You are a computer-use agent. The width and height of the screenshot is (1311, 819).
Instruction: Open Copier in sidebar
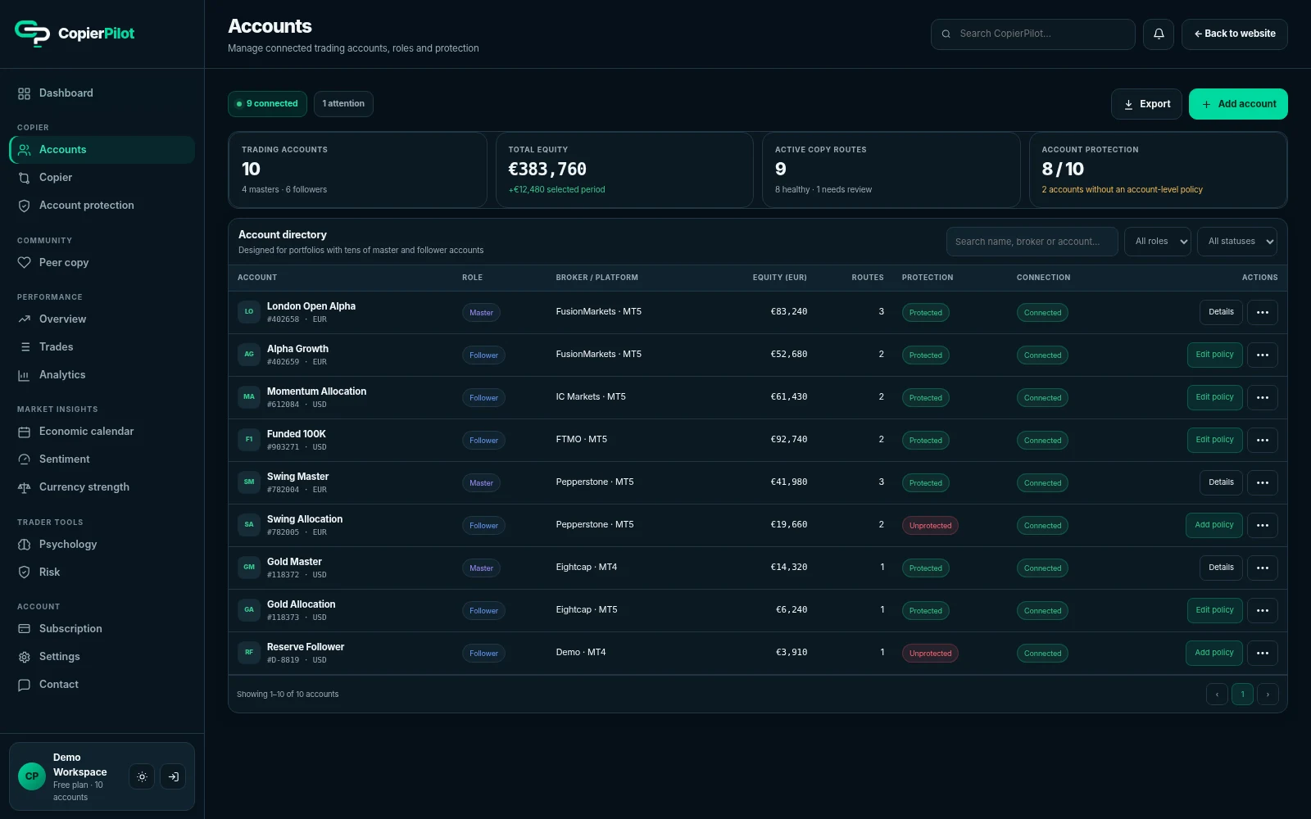pyautogui.click(x=102, y=178)
